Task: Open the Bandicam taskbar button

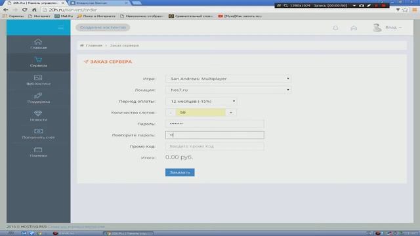Action: coord(64,233)
